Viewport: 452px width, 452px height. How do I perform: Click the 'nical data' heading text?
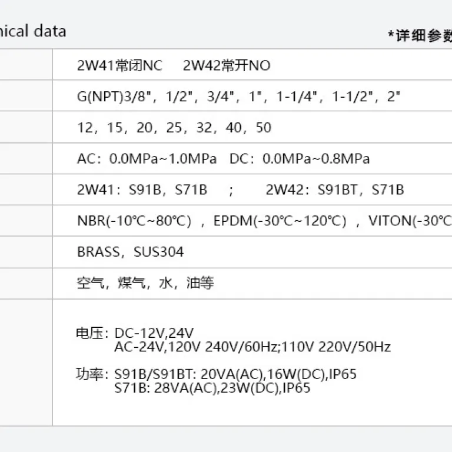coord(33,31)
